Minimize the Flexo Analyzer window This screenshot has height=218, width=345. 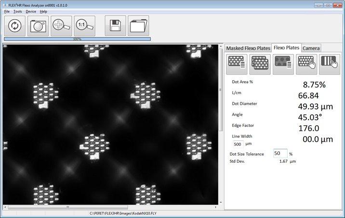click(x=319, y=5)
